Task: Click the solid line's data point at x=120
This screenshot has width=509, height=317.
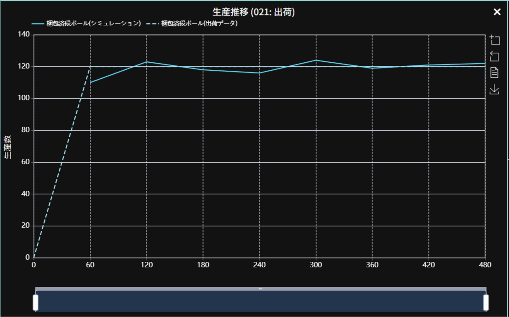Action: 147,62
